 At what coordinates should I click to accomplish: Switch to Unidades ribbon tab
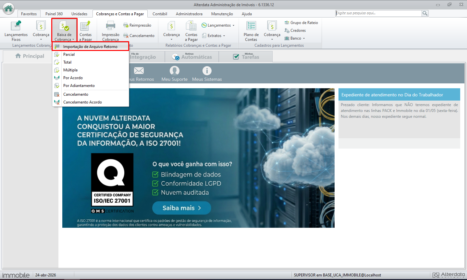[80, 14]
